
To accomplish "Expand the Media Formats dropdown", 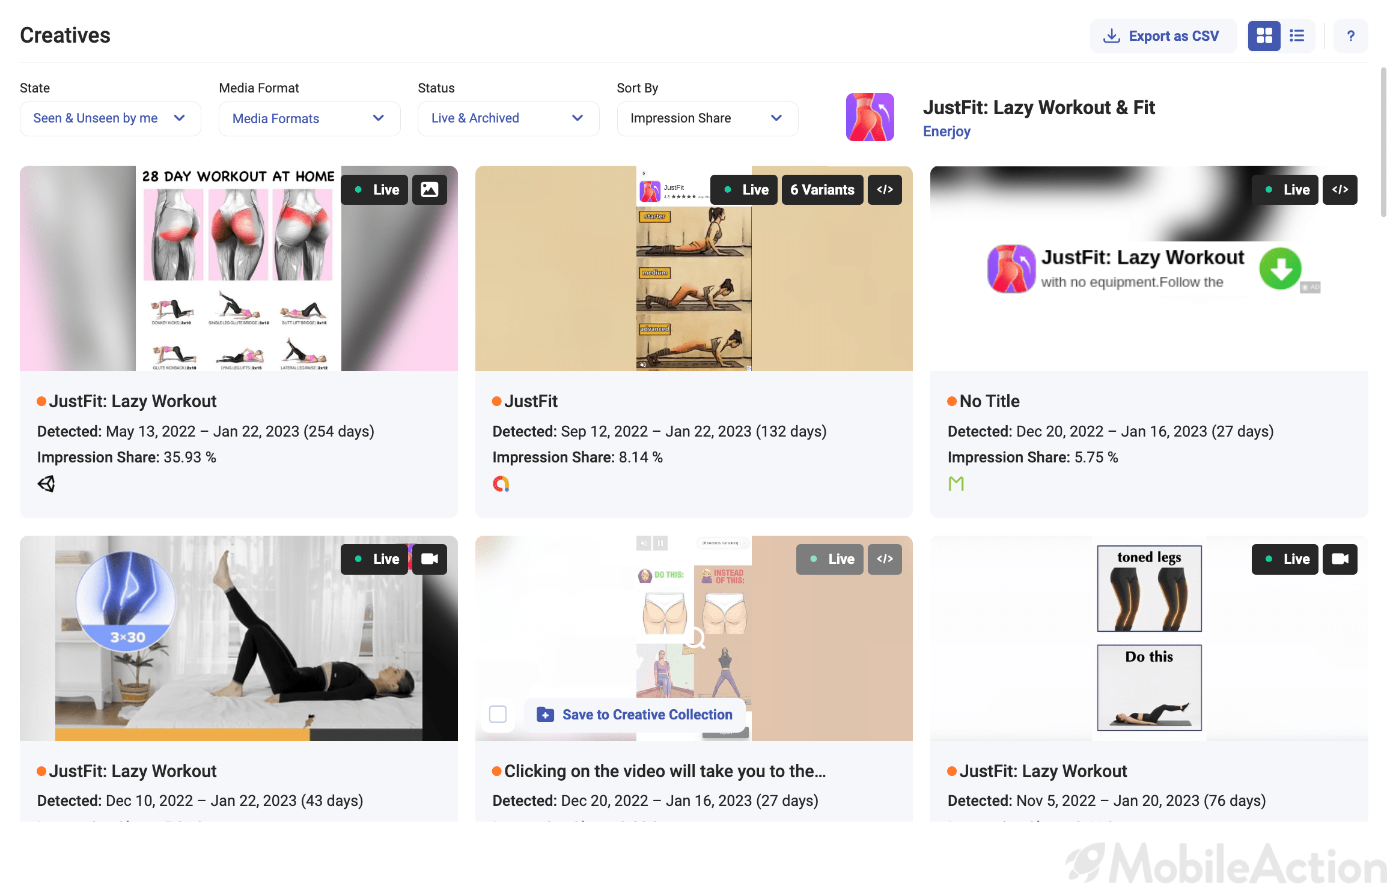I will pos(309,118).
